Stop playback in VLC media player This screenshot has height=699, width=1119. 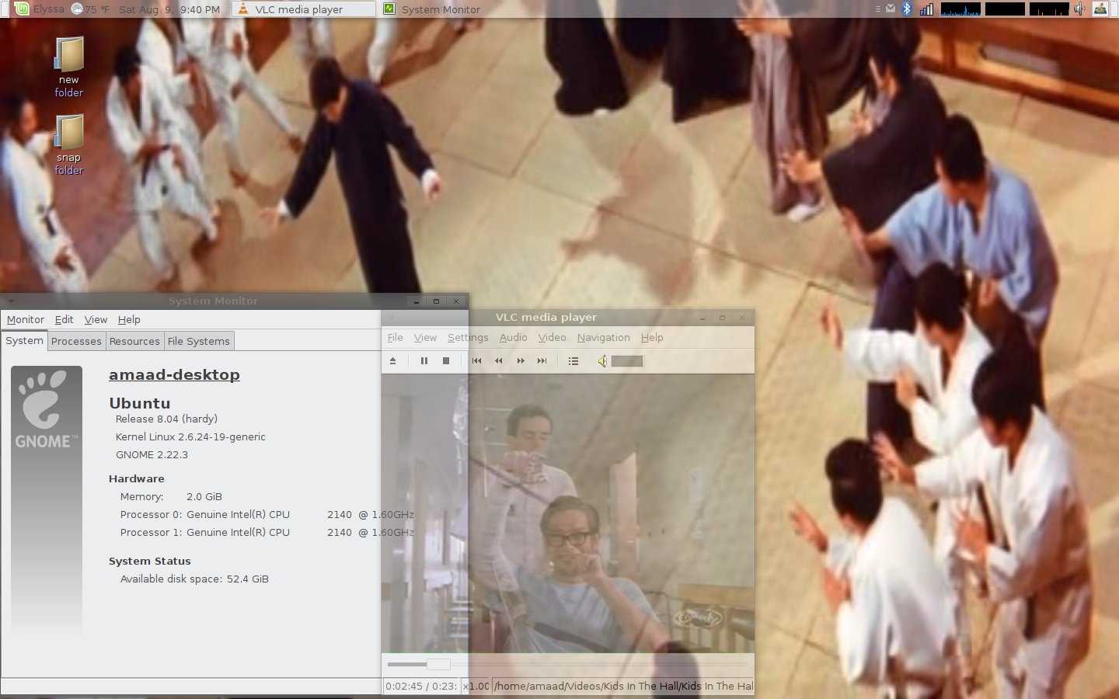tap(446, 361)
